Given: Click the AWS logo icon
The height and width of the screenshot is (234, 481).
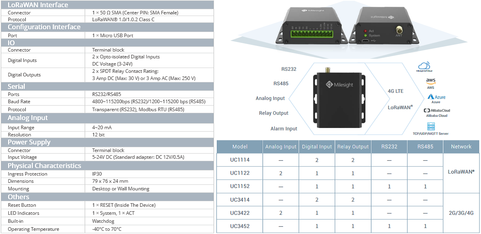Looking at the screenshot, I should (430, 81).
